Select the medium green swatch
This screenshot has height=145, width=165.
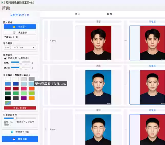(16, 93)
